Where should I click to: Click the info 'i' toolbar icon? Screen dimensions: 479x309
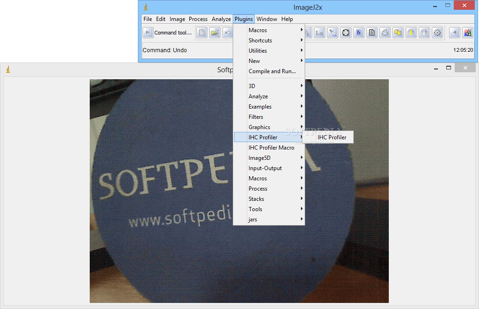pyautogui.click(x=424, y=33)
